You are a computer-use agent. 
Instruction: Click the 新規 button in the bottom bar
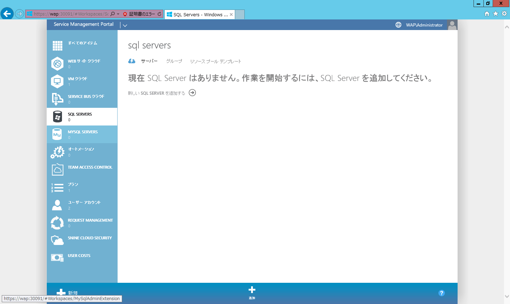tap(67, 293)
